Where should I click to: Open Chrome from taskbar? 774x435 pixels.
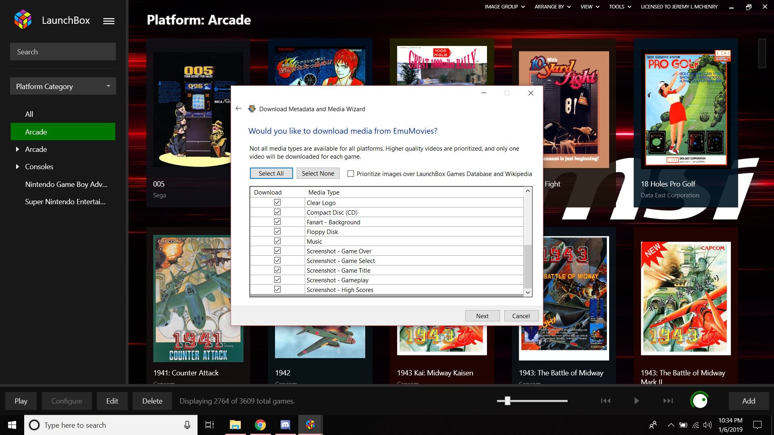(260, 425)
